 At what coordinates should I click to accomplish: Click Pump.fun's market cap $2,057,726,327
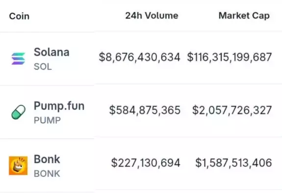coord(232,110)
